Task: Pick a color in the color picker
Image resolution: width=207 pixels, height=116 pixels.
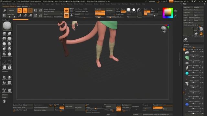Action: (x=168, y=13)
